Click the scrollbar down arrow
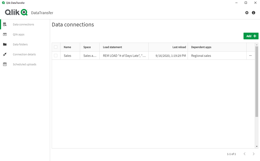This screenshot has height=161, width=260. 257,146
